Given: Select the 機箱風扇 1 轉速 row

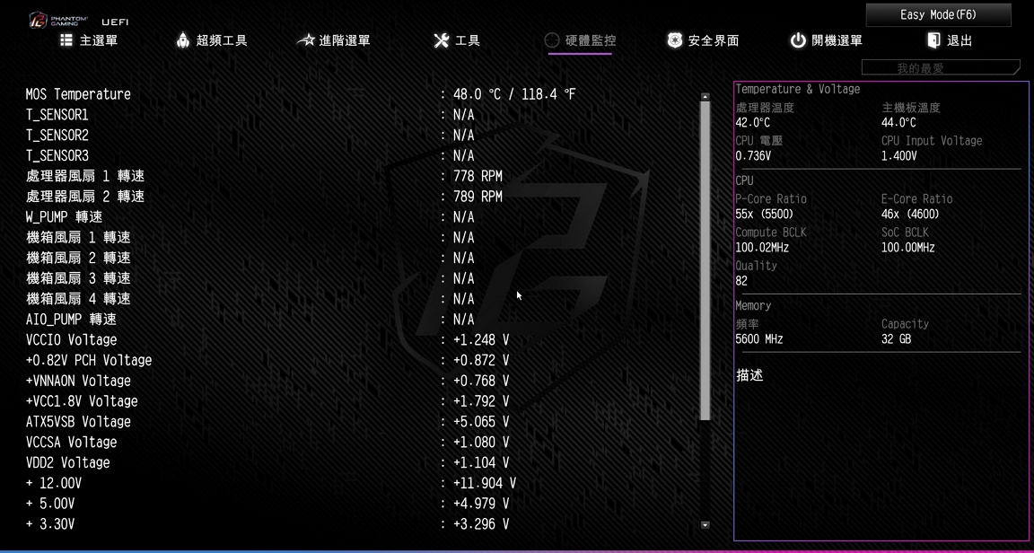Looking at the screenshot, I should (359, 238).
